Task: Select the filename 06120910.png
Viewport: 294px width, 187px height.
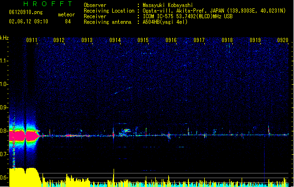Action: coord(26,12)
